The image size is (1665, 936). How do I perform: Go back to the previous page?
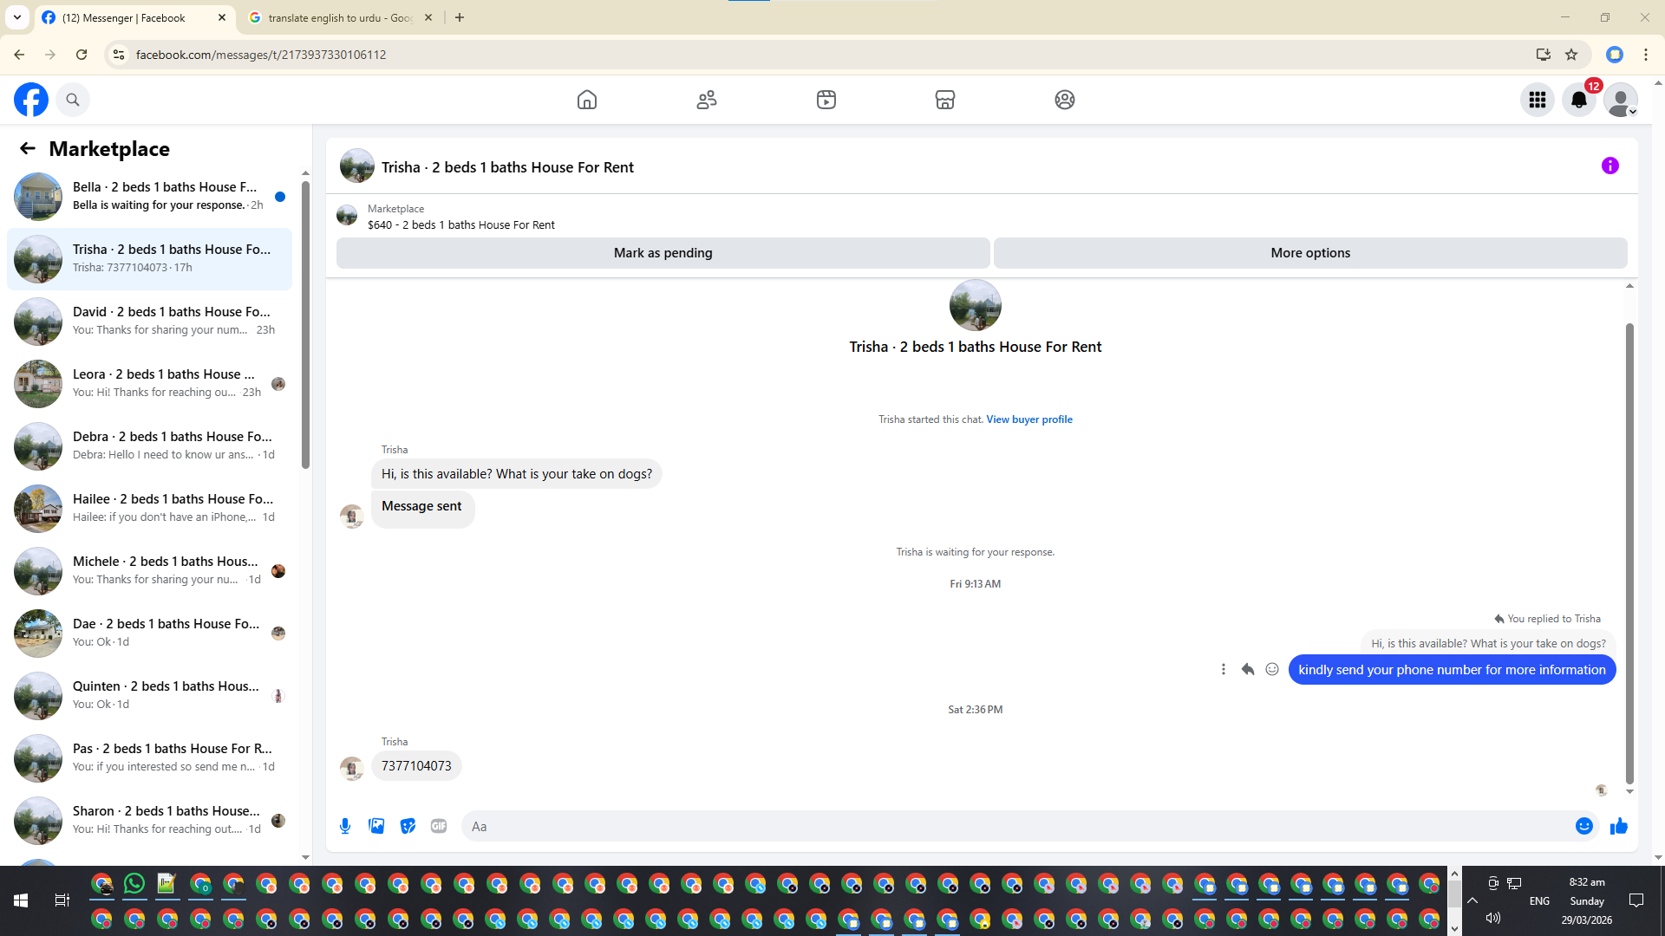click(x=19, y=55)
